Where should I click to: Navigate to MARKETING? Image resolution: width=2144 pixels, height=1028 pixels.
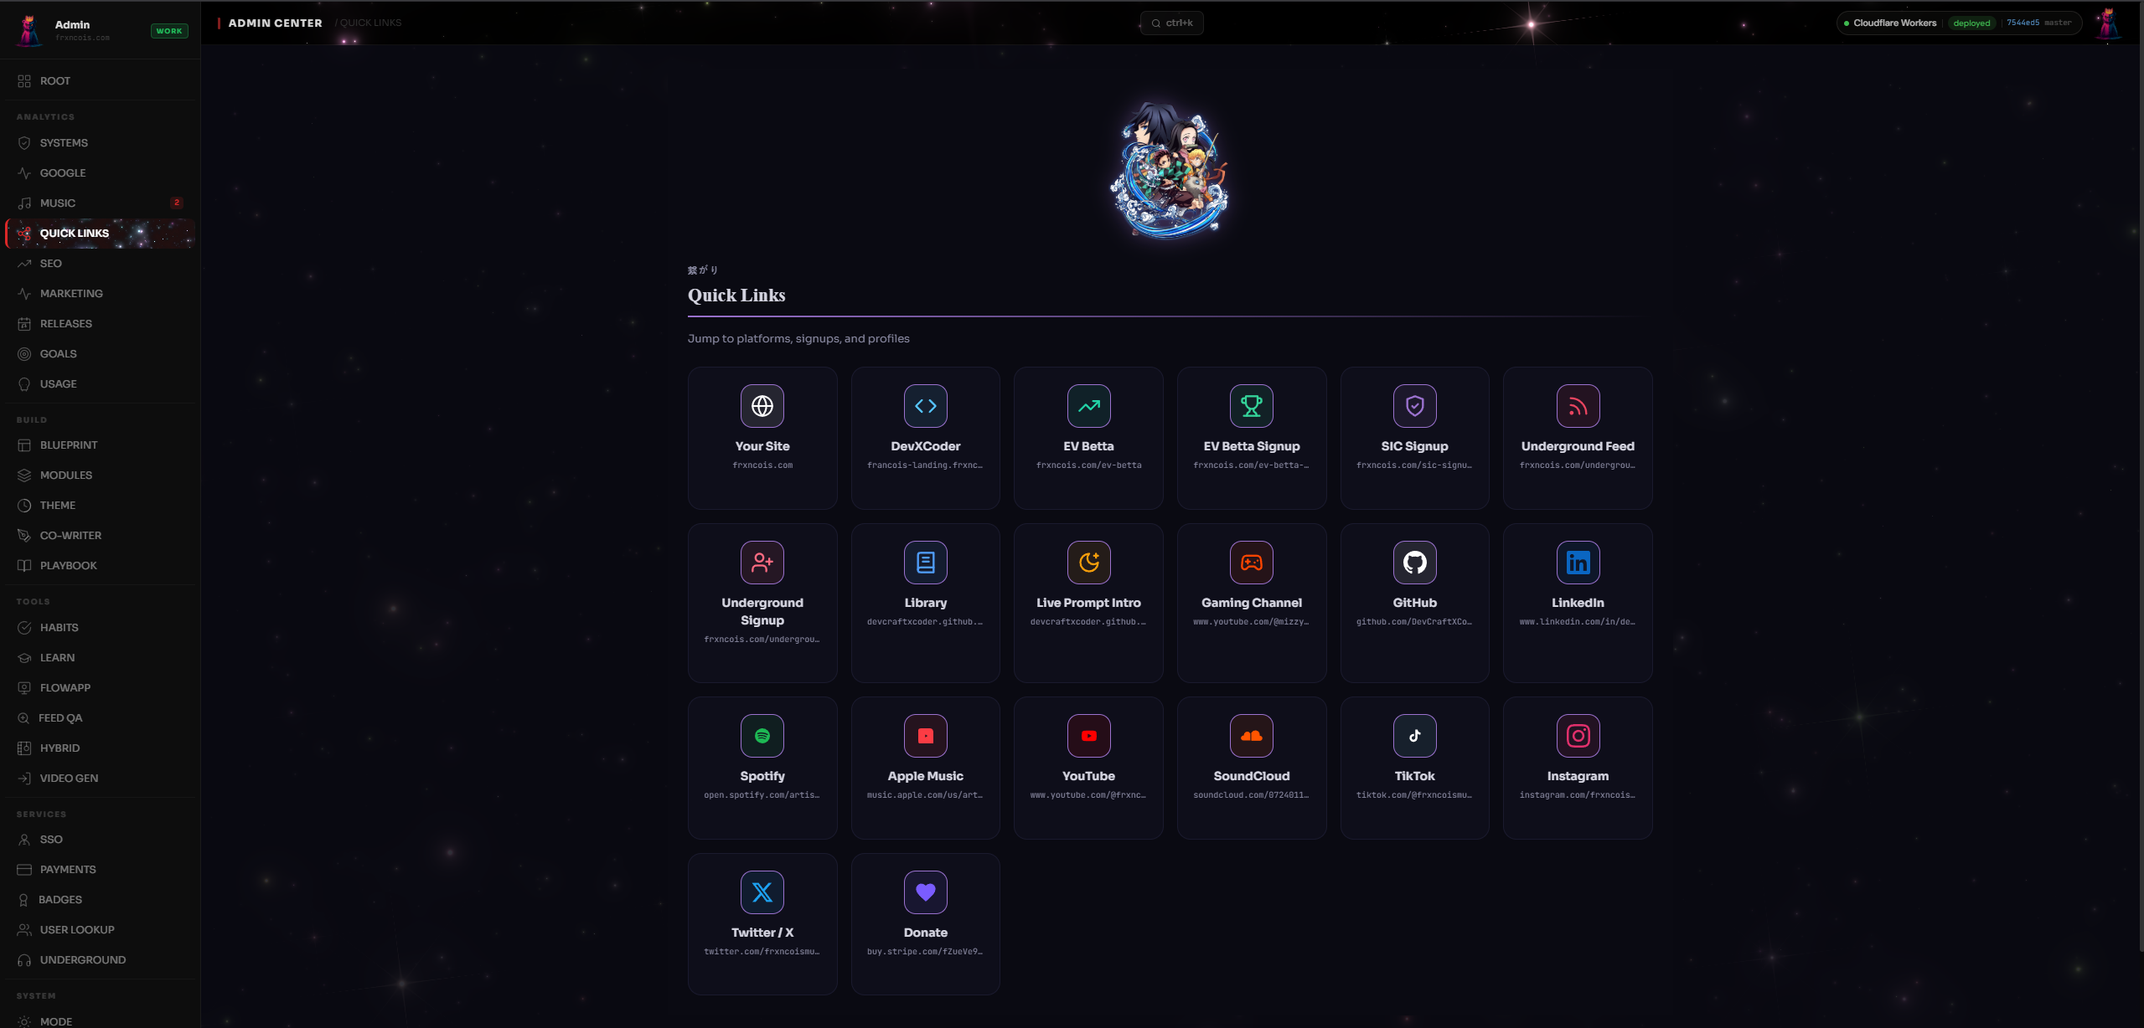101,294
